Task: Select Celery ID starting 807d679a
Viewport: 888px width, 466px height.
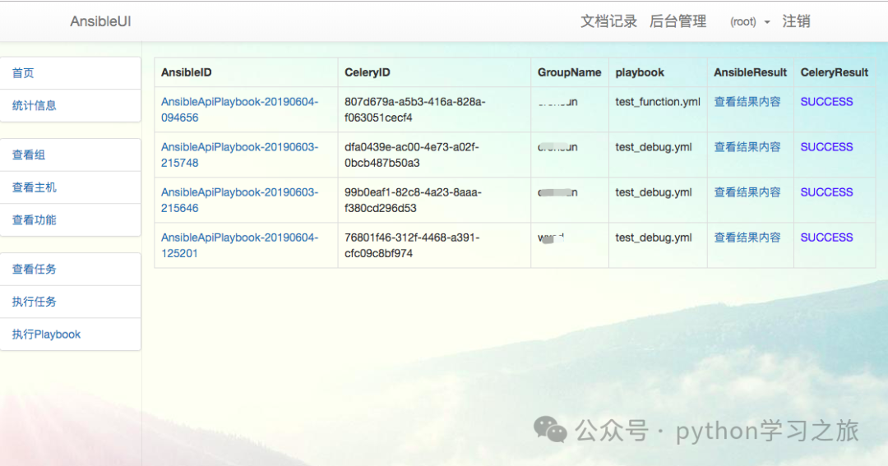Action: tap(414, 110)
